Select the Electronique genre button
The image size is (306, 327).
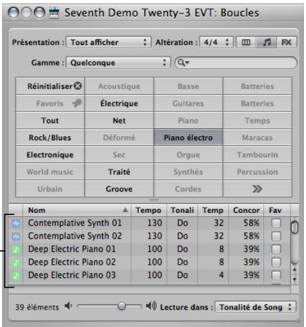point(50,155)
